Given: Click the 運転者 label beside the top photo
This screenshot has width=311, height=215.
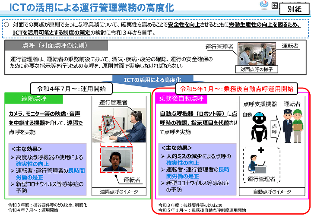Looking at the screenshot, I should [290, 46].
